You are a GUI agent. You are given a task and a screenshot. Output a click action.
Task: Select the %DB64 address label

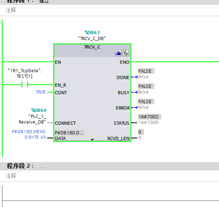[x=39, y=110]
